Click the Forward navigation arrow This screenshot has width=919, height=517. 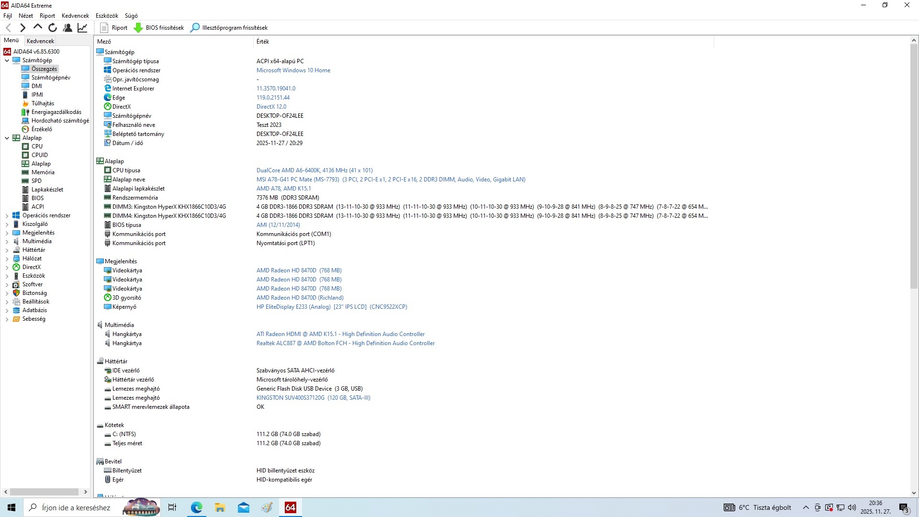point(22,28)
